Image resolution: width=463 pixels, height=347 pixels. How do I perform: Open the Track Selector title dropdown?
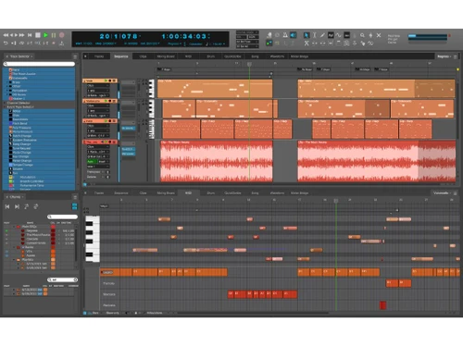[x=21, y=56]
